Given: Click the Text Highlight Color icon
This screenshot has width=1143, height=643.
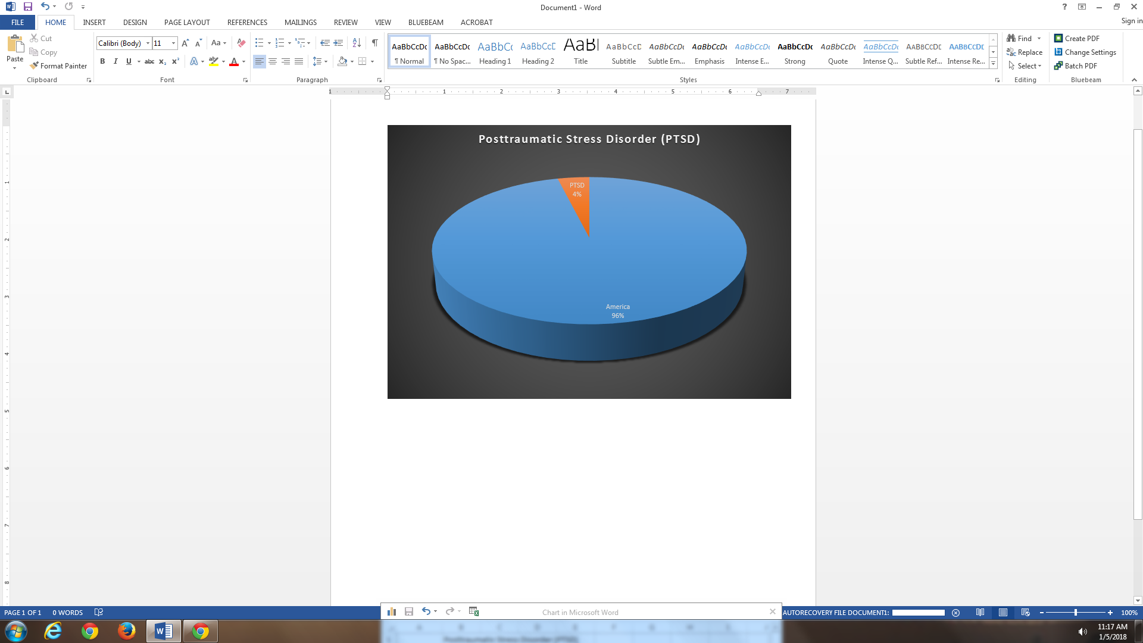Looking at the screenshot, I should tap(214, 61).
